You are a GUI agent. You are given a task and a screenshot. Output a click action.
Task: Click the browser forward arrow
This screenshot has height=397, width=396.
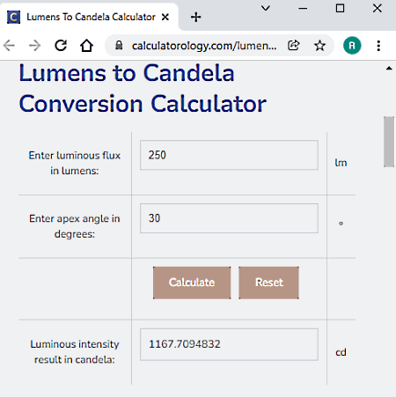click(x=34, y=46)
